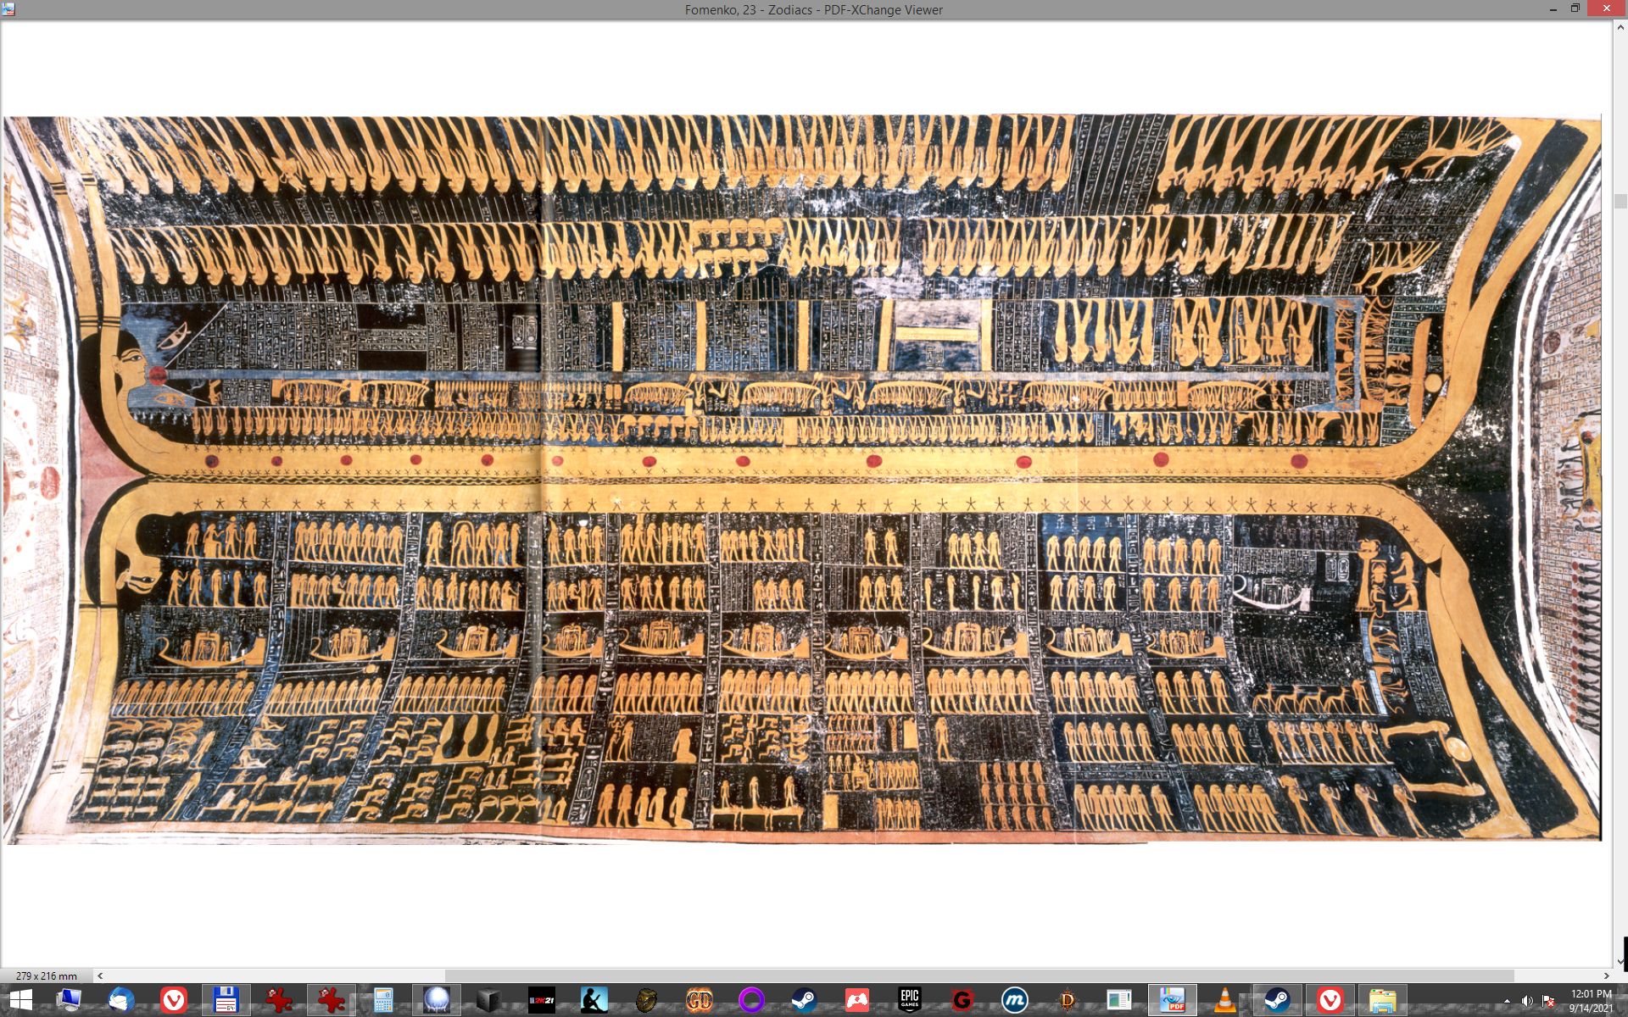1628x1017 pixels.
Task: Click the 279 x 216 mm page size field
Action: point(47,975)
